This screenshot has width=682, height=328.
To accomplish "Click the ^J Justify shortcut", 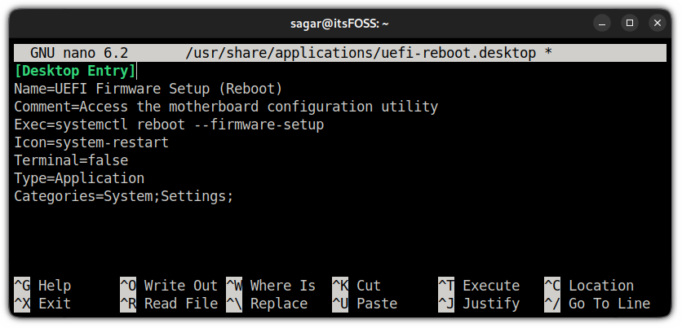I will (478, 304).
